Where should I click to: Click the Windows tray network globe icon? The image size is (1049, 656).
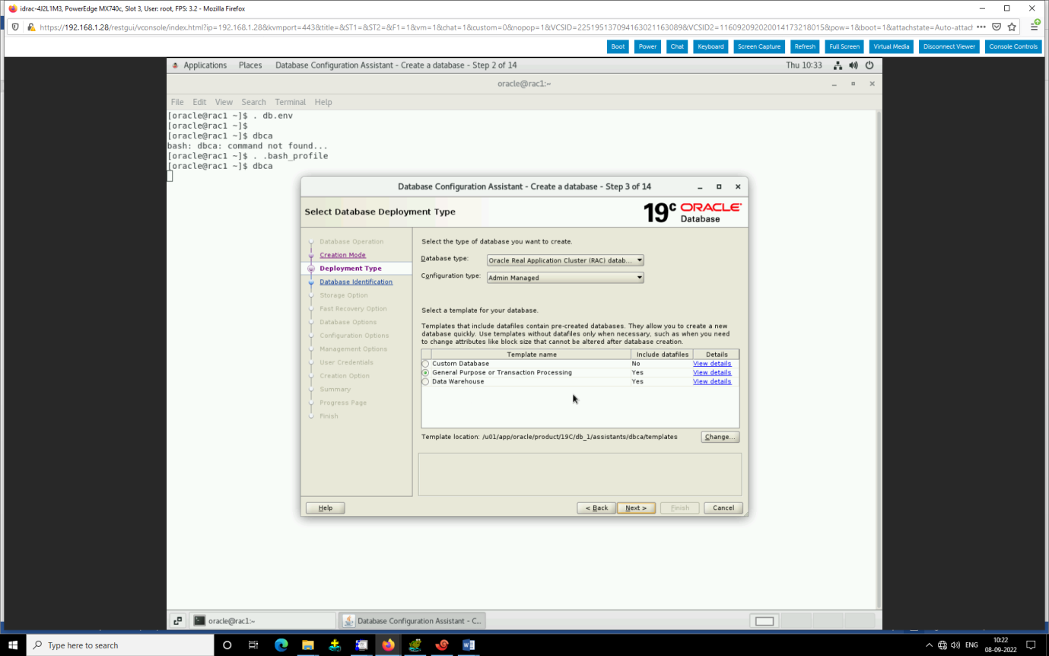click(x=943, y=645)
